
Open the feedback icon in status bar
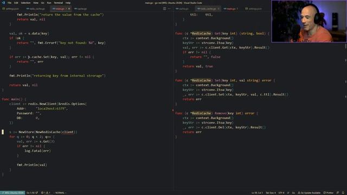coord(338,193)
